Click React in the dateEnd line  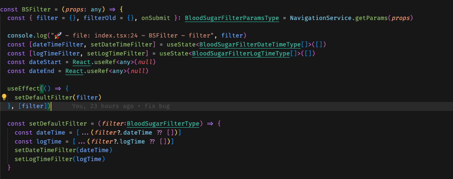pyautogui.click(x=74, y=71)
